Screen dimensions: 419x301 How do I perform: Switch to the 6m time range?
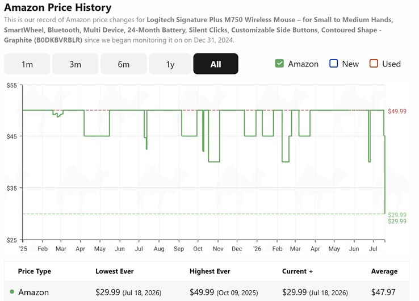pyautogui.click(x=124, y=64)
